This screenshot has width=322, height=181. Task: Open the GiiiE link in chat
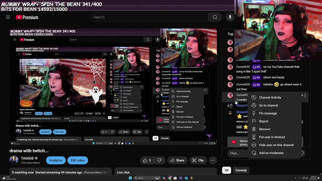[239, 127]
